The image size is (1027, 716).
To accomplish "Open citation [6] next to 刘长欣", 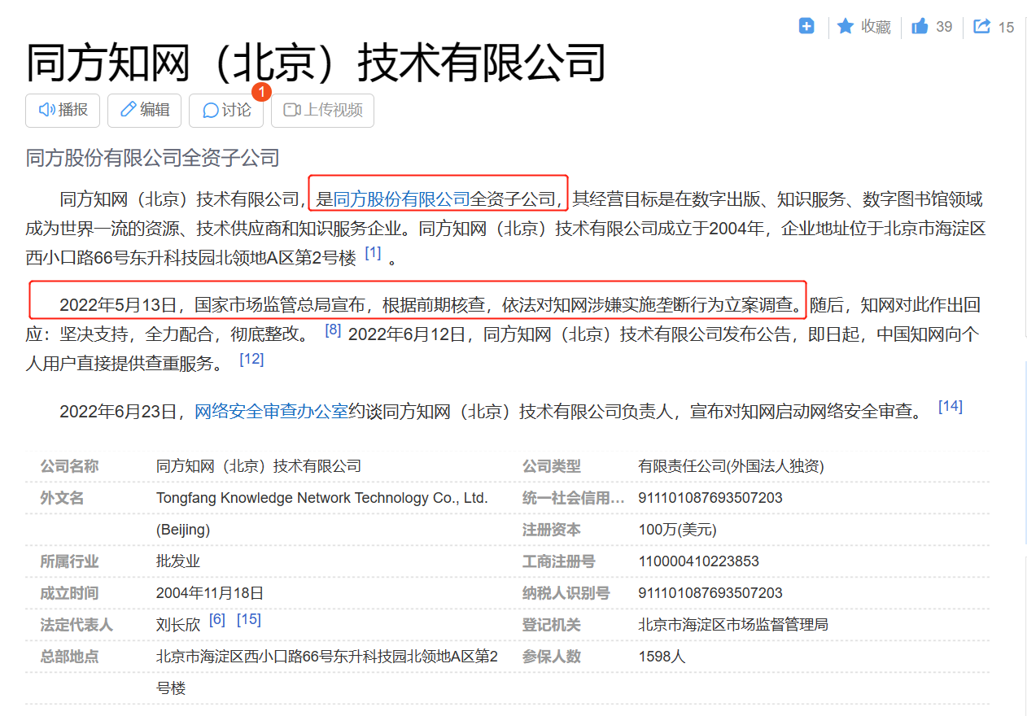I will (x=216, y=619).
